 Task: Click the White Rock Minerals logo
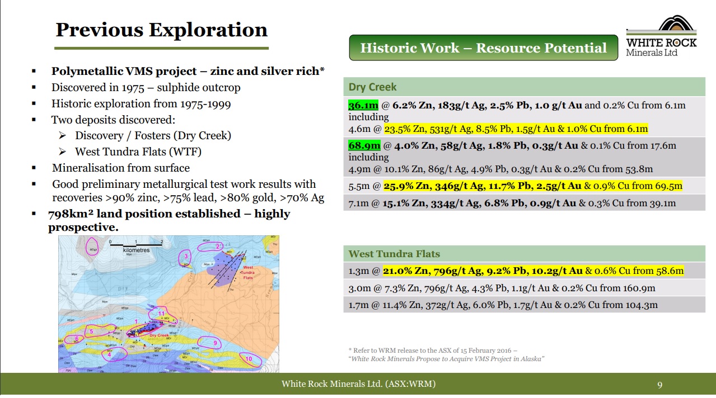[x=661, y=36]
